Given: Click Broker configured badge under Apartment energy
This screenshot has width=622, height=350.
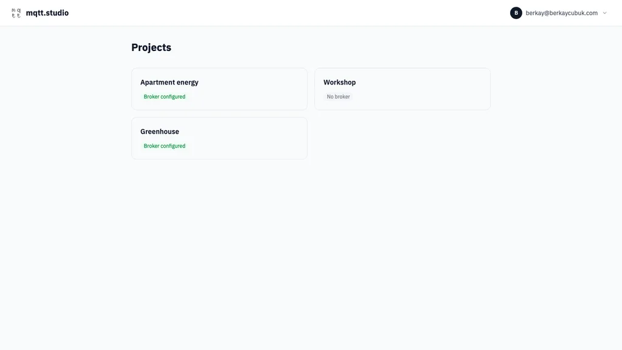Looking at the screenshot, I should [164, 97].
